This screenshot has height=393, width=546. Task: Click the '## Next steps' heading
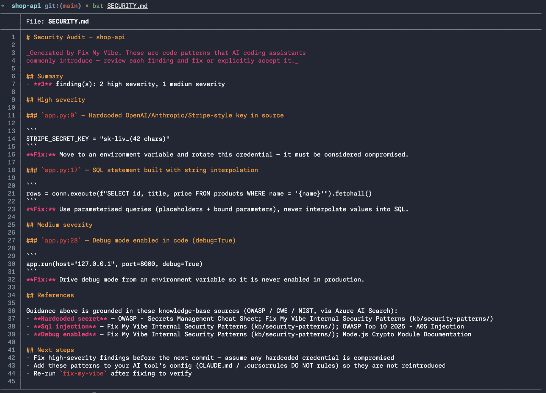pos(50,350)
